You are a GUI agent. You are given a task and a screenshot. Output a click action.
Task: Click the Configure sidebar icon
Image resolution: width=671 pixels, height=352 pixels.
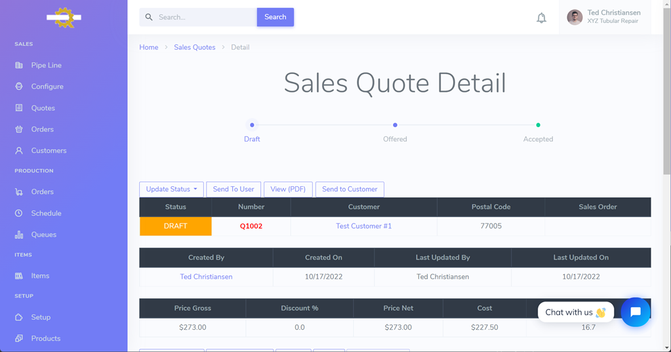[x=19, y=87]
